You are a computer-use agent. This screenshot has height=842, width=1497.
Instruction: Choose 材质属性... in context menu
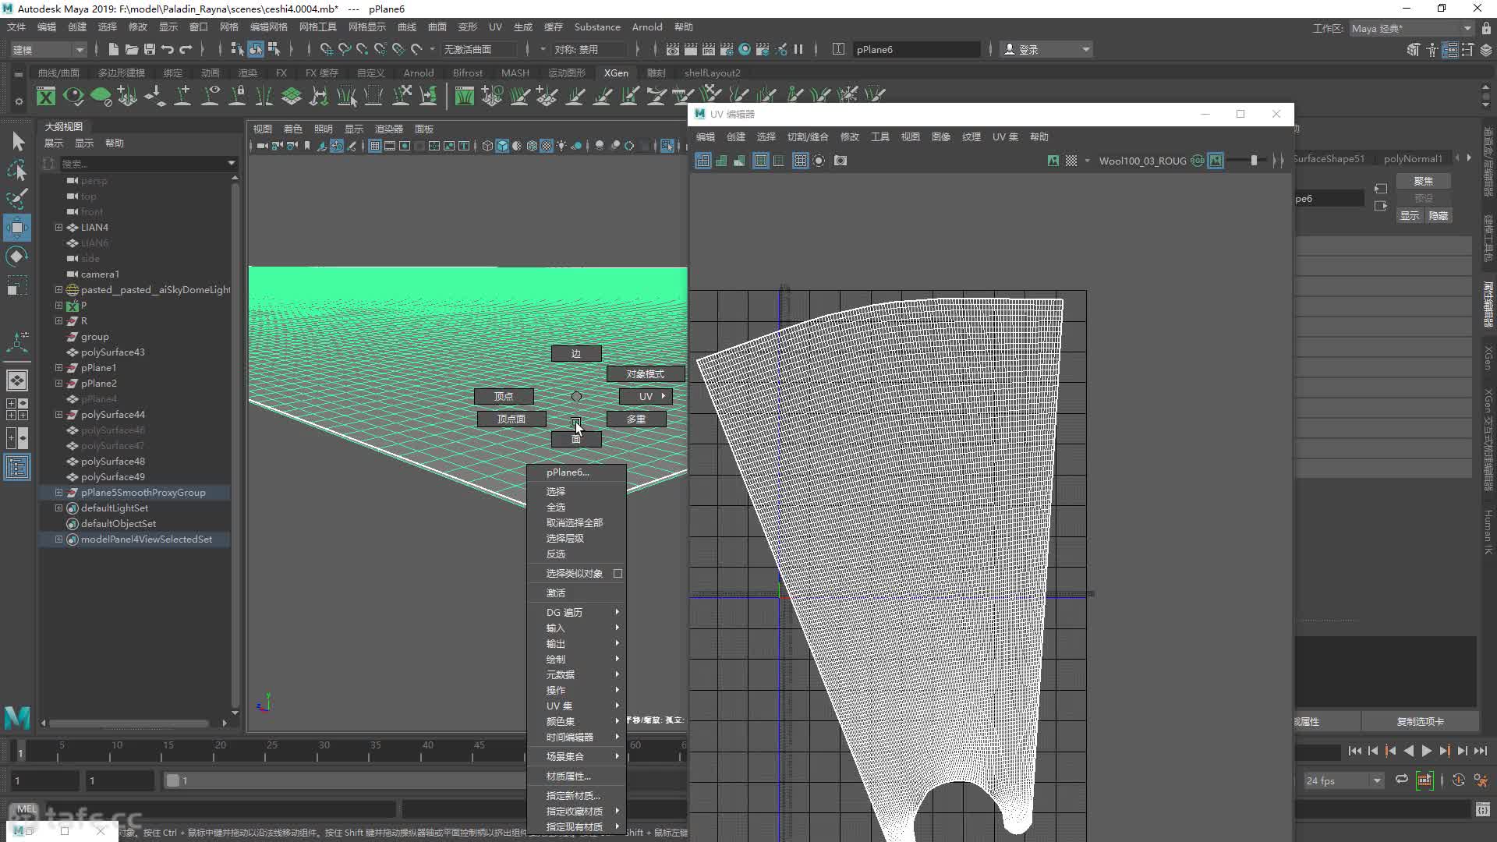click(577, 776)
